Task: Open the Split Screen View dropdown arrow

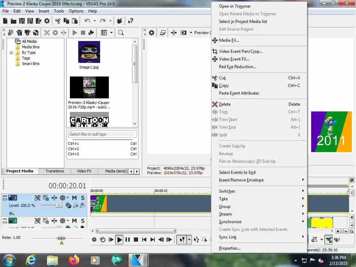Action: point(191,33)
